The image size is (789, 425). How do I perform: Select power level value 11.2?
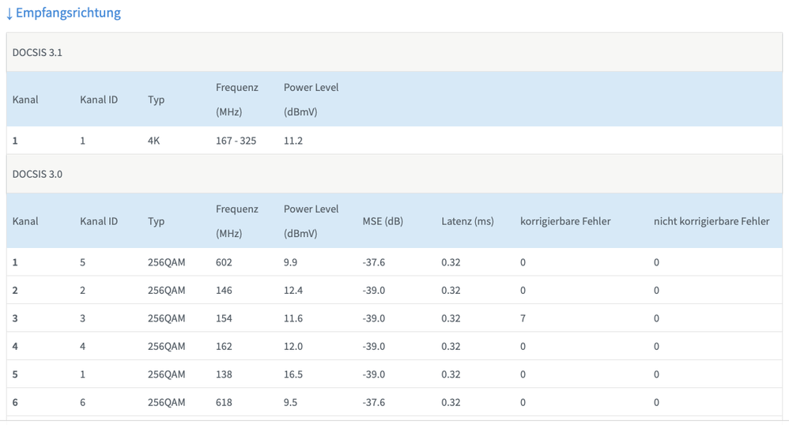tap(293, 141)
